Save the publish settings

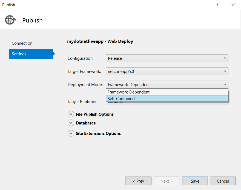[x=195, y=181]
